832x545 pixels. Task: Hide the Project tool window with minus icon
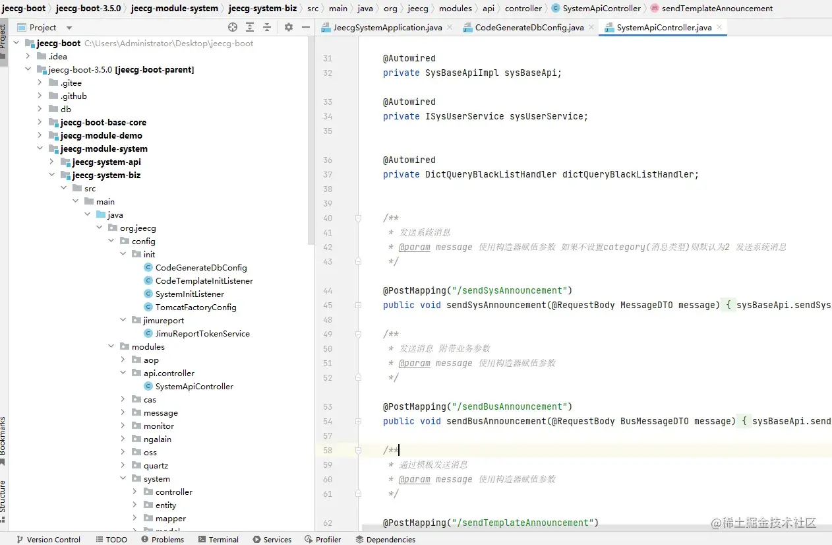pyautogui.click(x=305, y=27)
